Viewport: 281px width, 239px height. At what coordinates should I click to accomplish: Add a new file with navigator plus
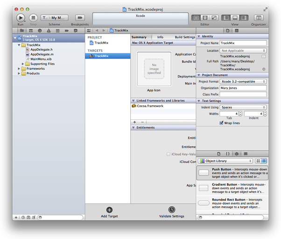[16, 217]
